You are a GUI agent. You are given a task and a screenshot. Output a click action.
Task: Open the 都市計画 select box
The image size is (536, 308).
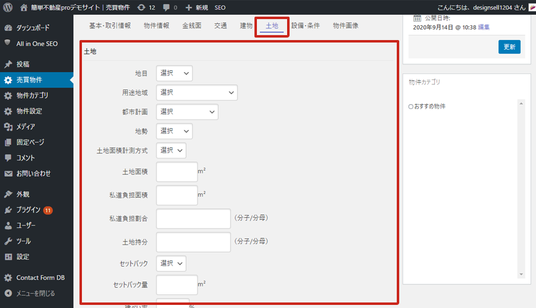187,111
